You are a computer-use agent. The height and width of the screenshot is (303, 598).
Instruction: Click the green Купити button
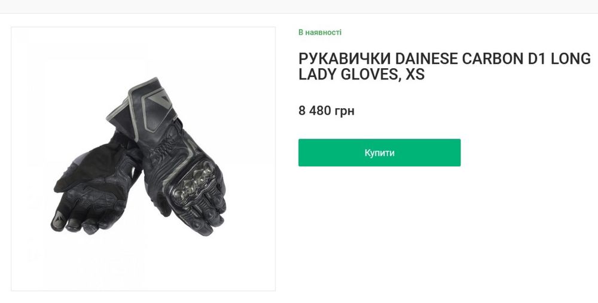(379, 152)
